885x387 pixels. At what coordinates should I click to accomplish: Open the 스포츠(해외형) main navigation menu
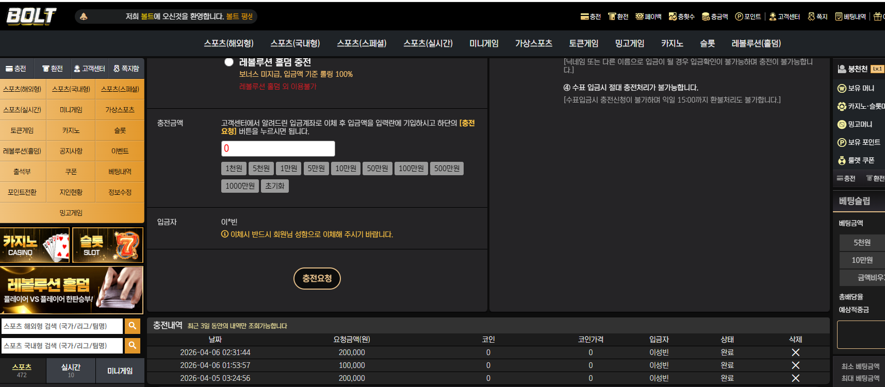pyautogui.click(x=229, y=43)
